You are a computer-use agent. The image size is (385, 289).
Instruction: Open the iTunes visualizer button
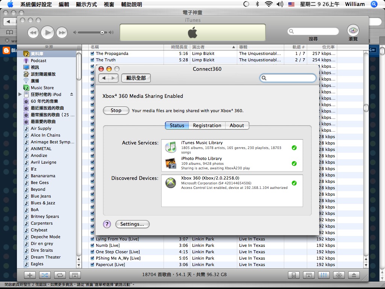click(339, 275)
